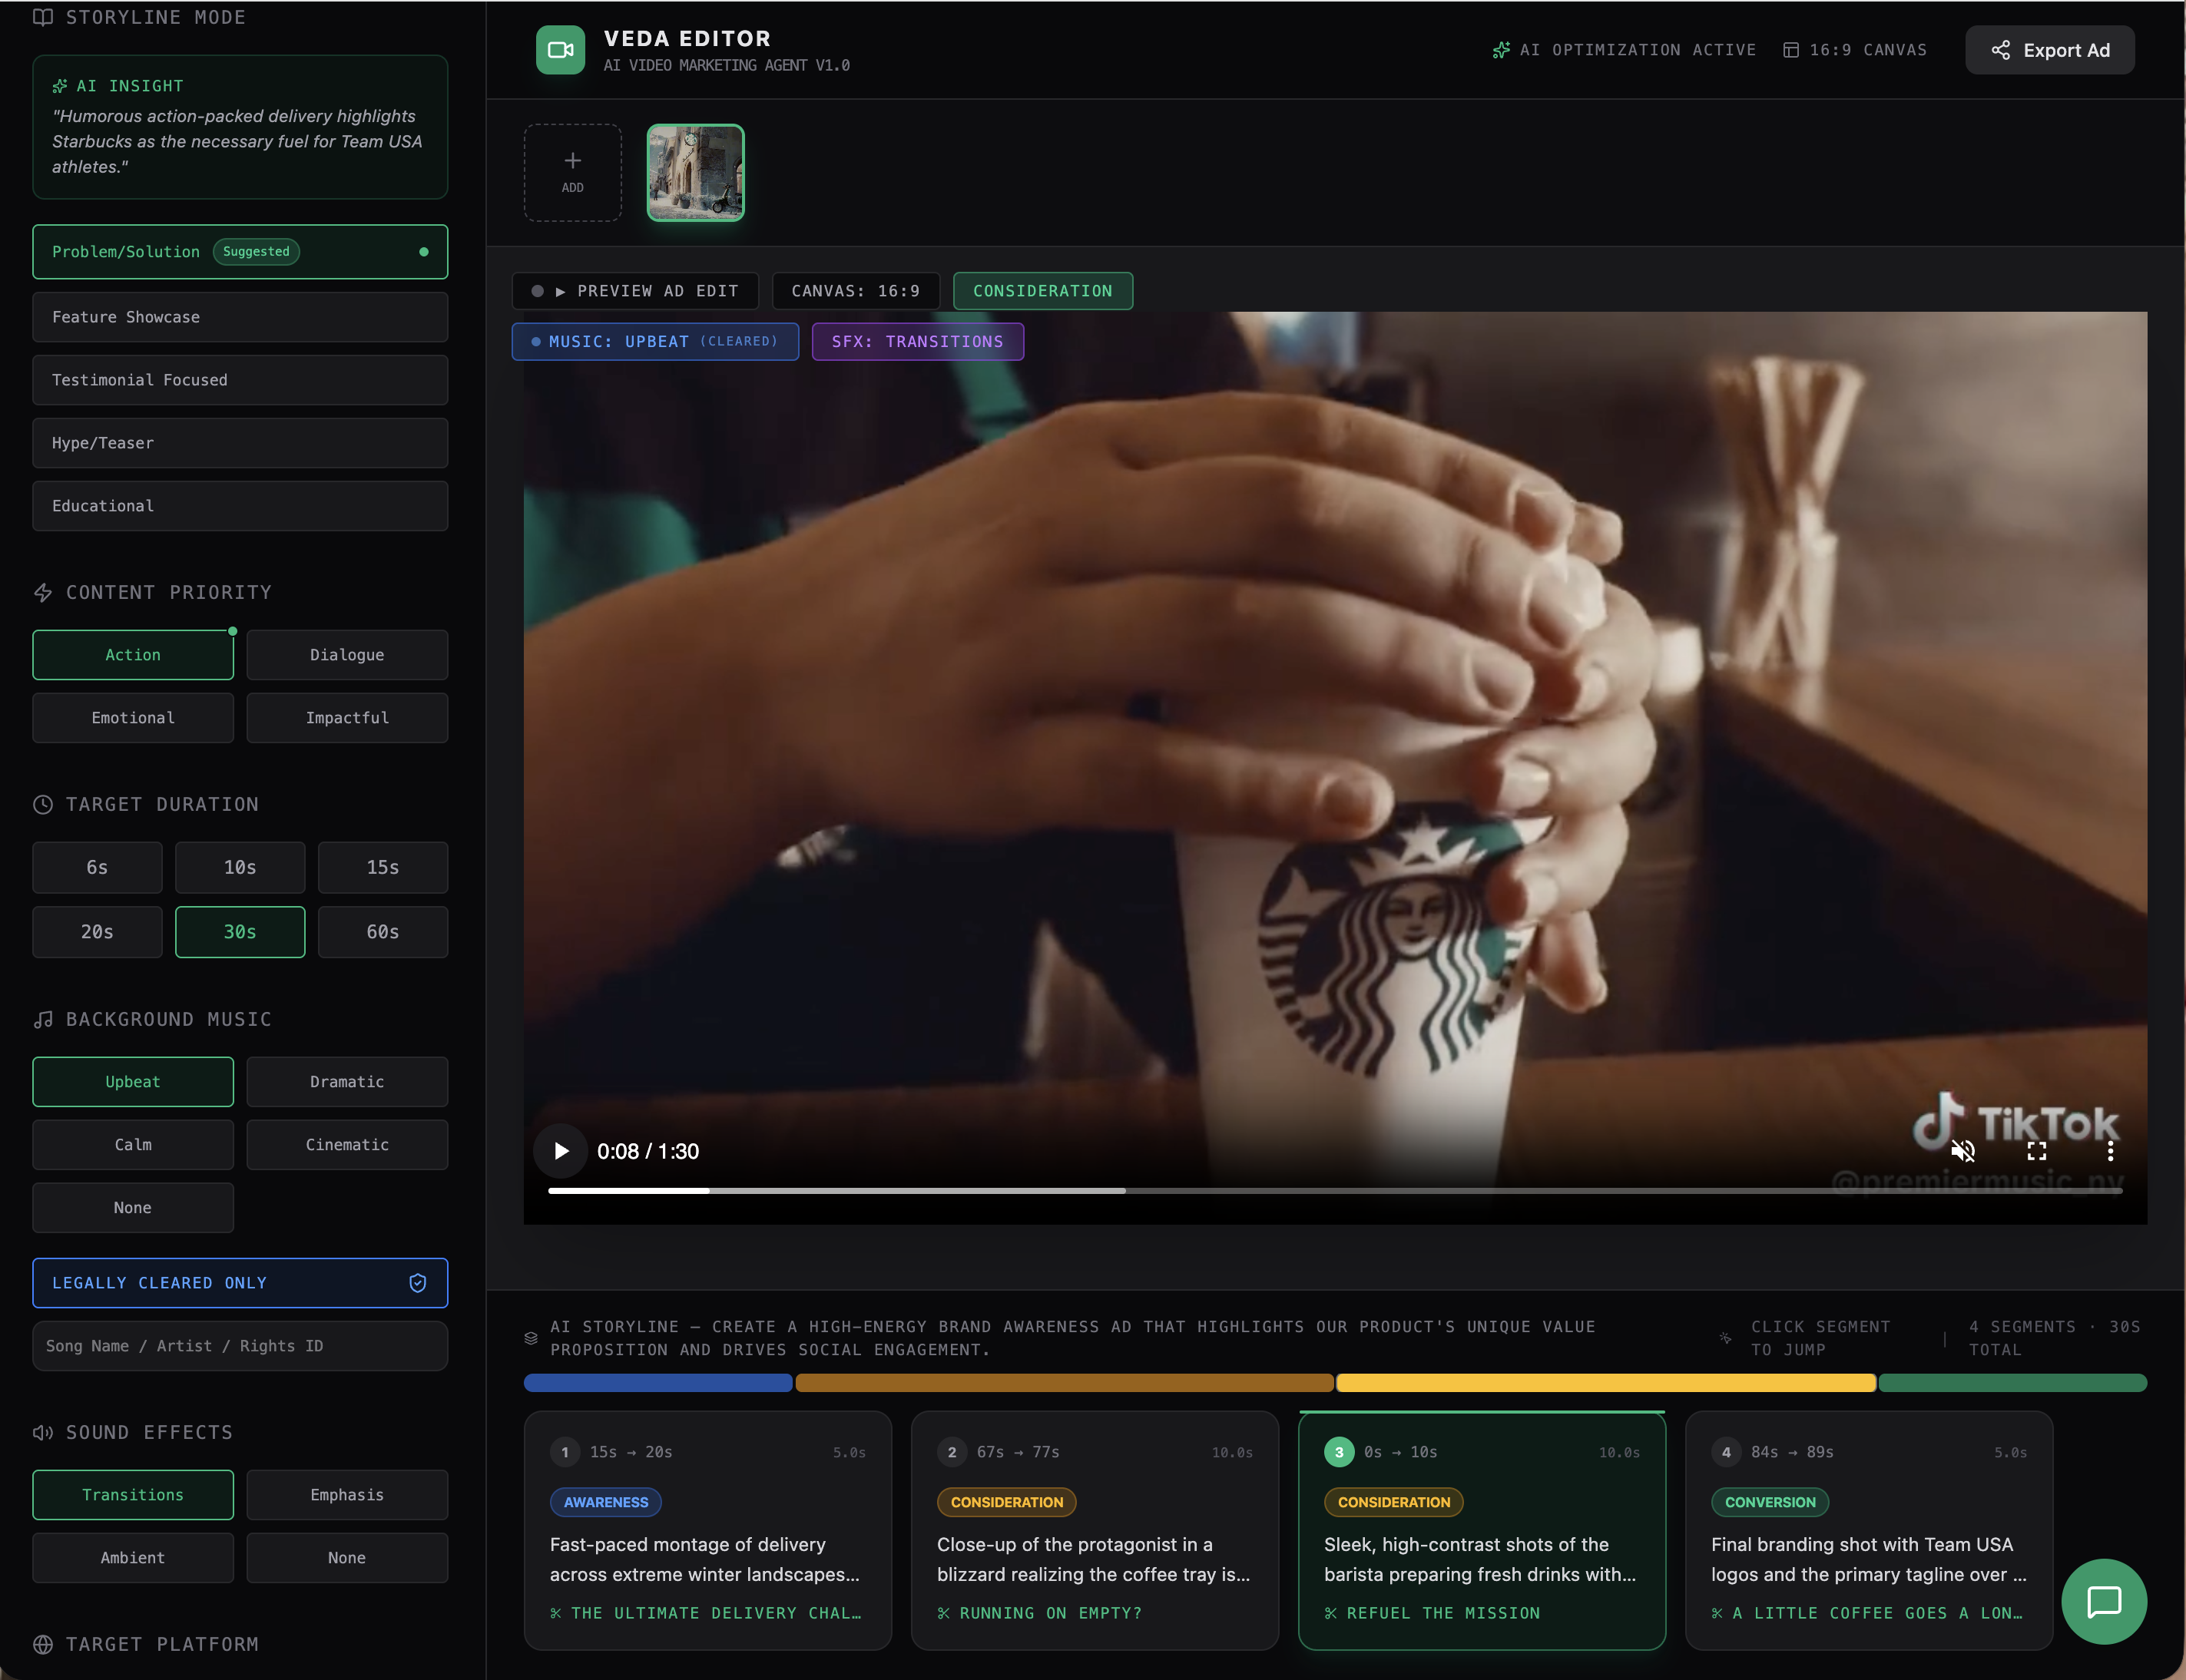
Task: Jump to segment 4 card 84s → 89s
Action: [x=1869, y=1530]
